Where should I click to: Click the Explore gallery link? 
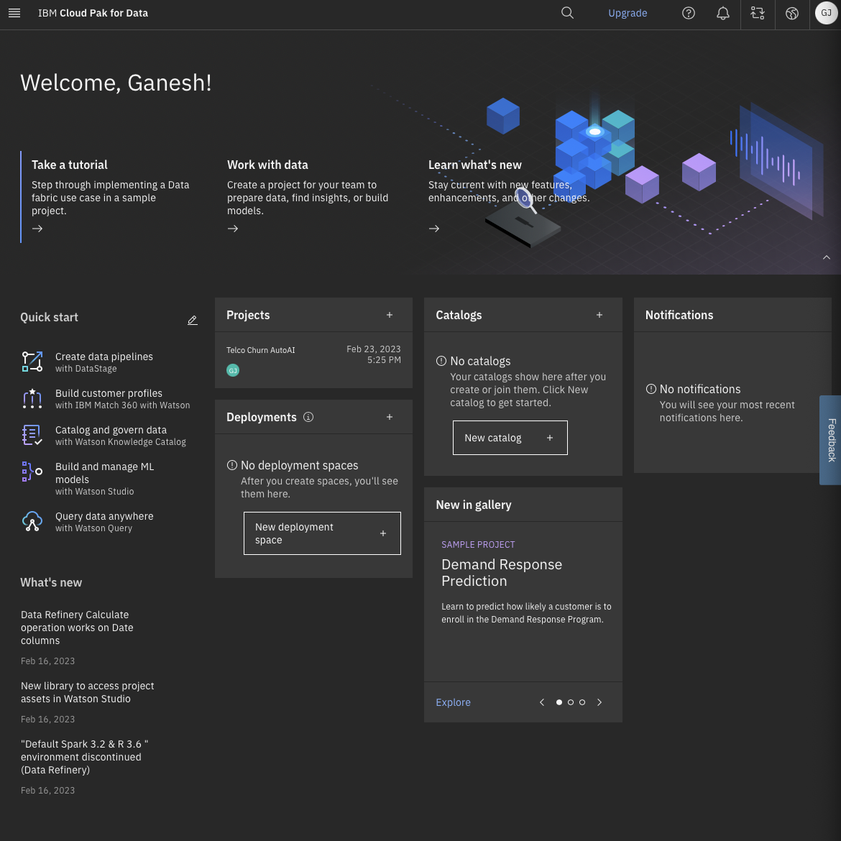tap(454, 702)
